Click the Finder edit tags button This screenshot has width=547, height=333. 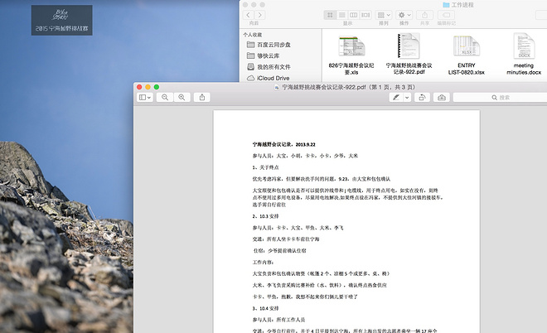[x=446, y=15]
